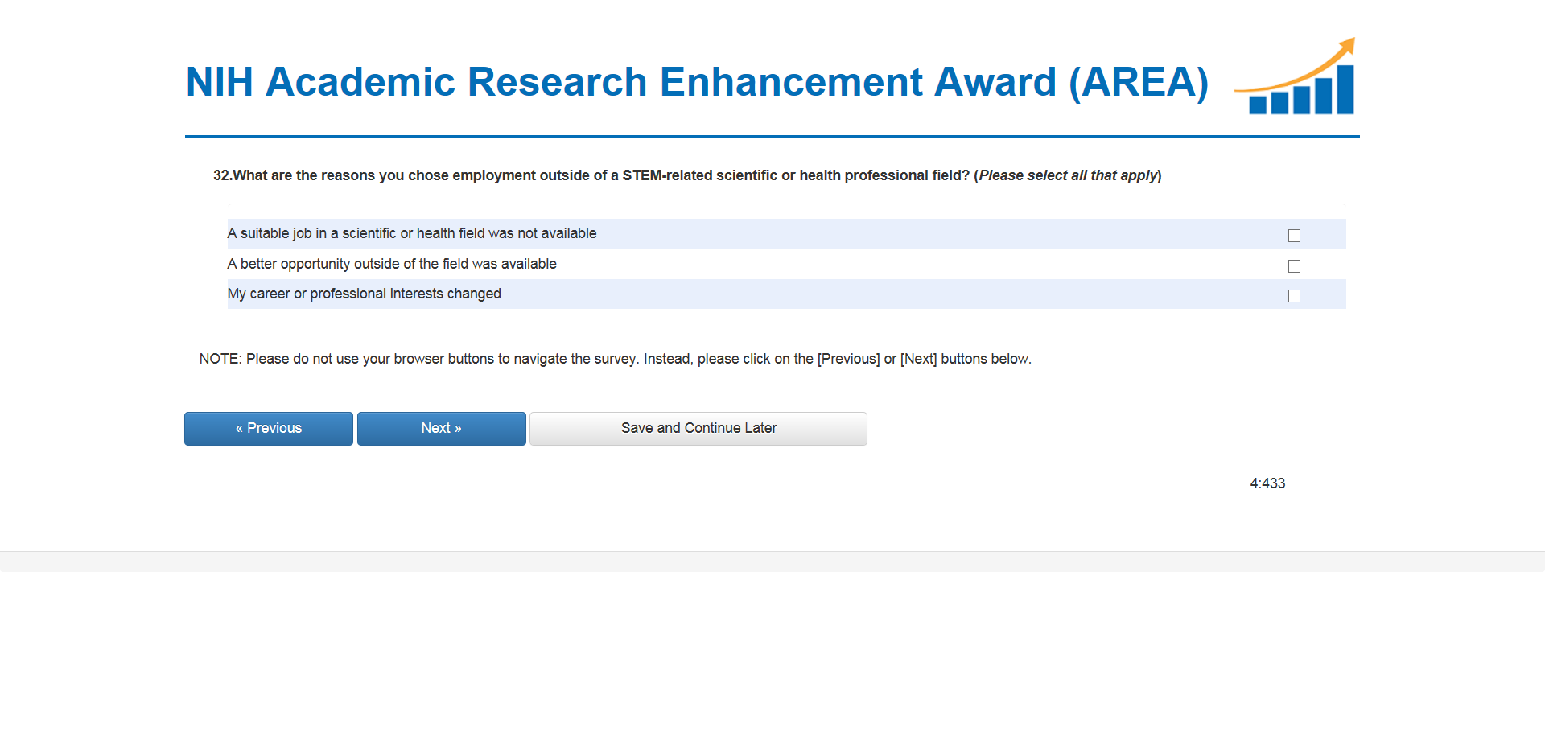Go back with the Previous button
This screenshot has width=1545, height=753.
(268, 429)
